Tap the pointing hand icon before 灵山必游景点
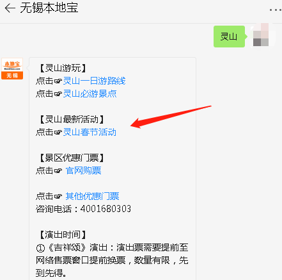Viewport: 282px width, 280px height. pos(58,94)
